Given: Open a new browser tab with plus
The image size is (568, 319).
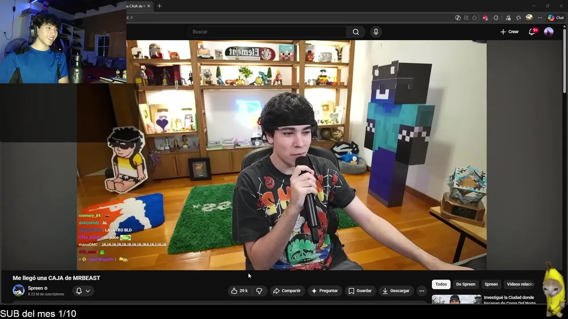Looking at the screenshot, I should pos(159,6).
